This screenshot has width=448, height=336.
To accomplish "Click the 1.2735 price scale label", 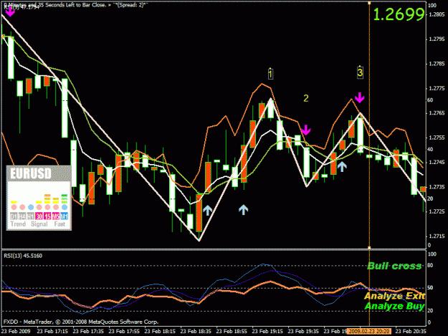I will tap(437, 187).
